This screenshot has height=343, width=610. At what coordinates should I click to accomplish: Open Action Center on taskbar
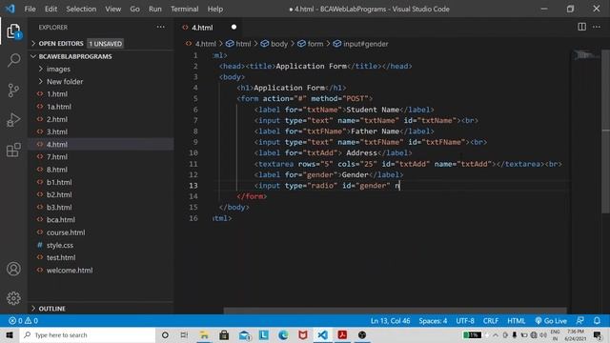(598, 334)
